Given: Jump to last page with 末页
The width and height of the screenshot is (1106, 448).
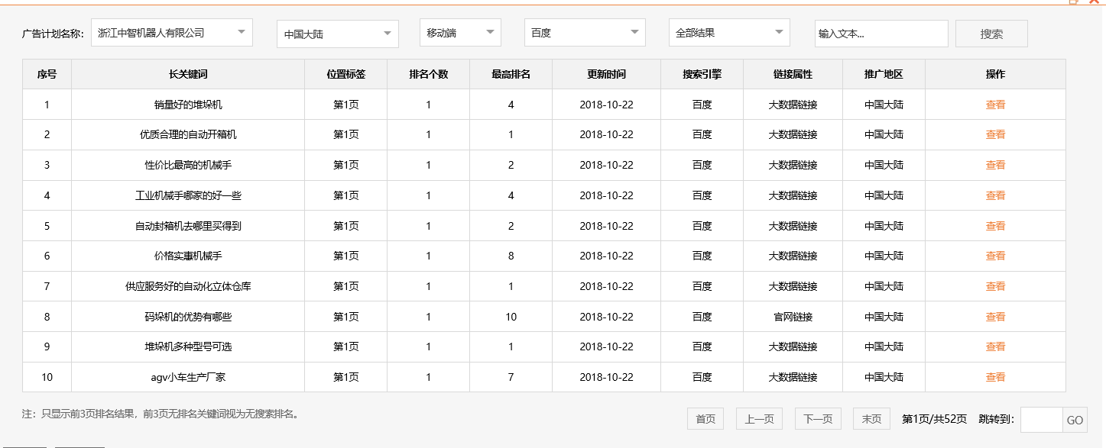Looking at the screenshot, I should tap(871, 419).
